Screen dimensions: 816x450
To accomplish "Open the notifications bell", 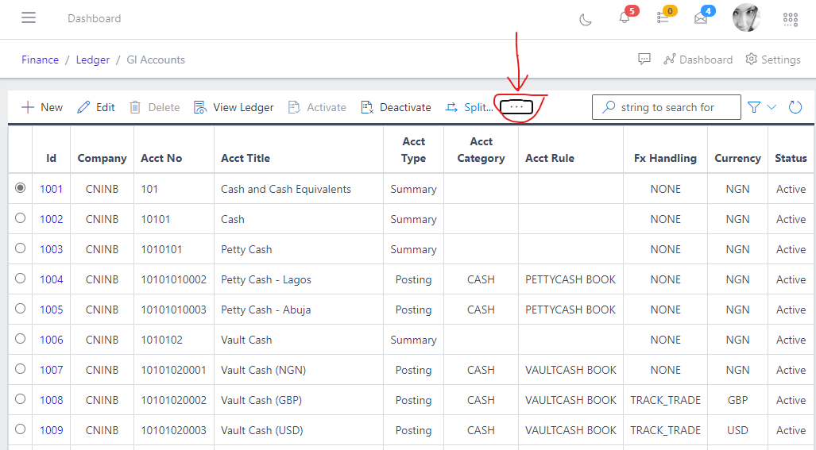I will tap(624, 17).
